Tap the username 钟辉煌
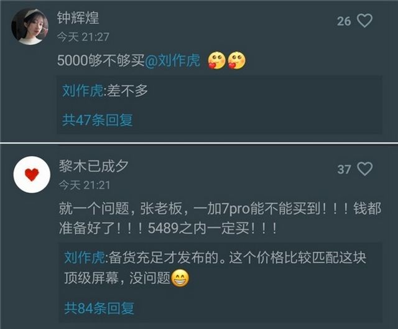The image size is (398, 329). pos(78,17)
